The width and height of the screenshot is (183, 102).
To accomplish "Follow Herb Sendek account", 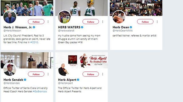I will point(36,74).
